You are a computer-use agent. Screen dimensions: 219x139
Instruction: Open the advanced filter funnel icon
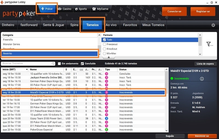coord(209,44)
